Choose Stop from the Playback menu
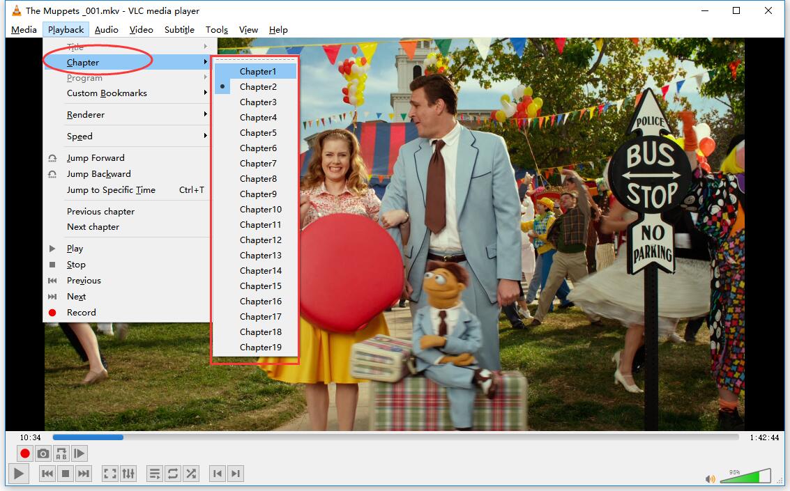The height and width of the screenshot is (491, 790). coord(127,265)
